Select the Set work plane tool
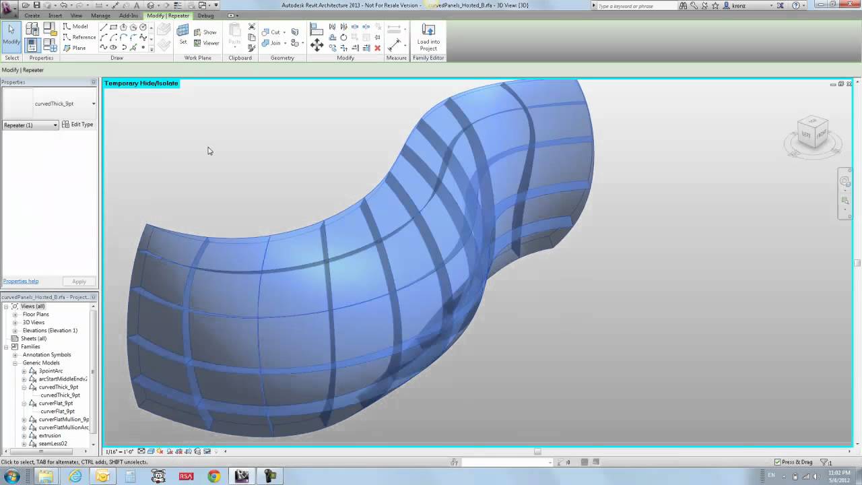Screen dimensions: 862x485 (x=183, y=35)
